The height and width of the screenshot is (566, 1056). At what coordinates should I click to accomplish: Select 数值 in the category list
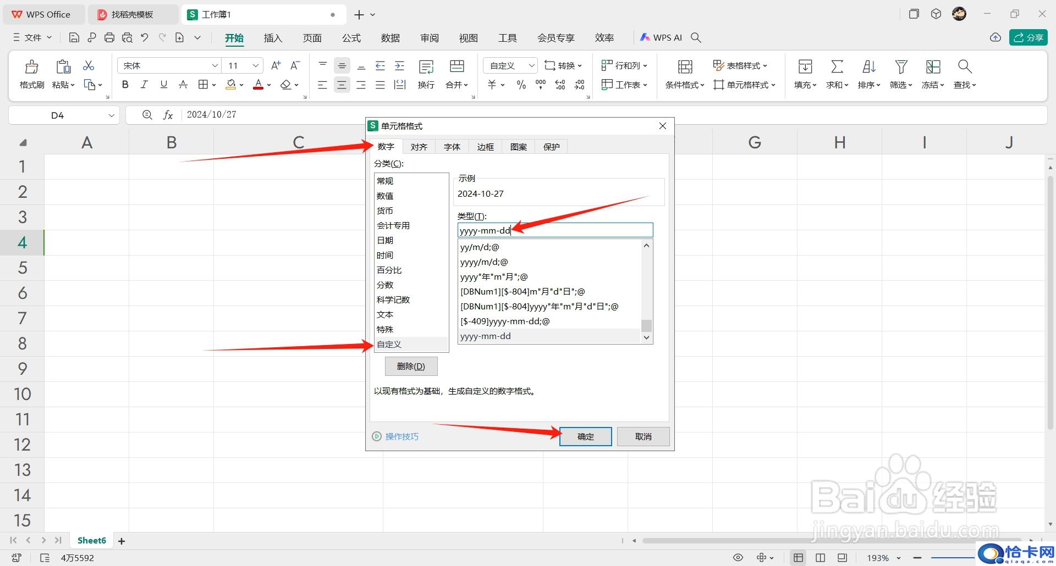(x=411, y=196)
